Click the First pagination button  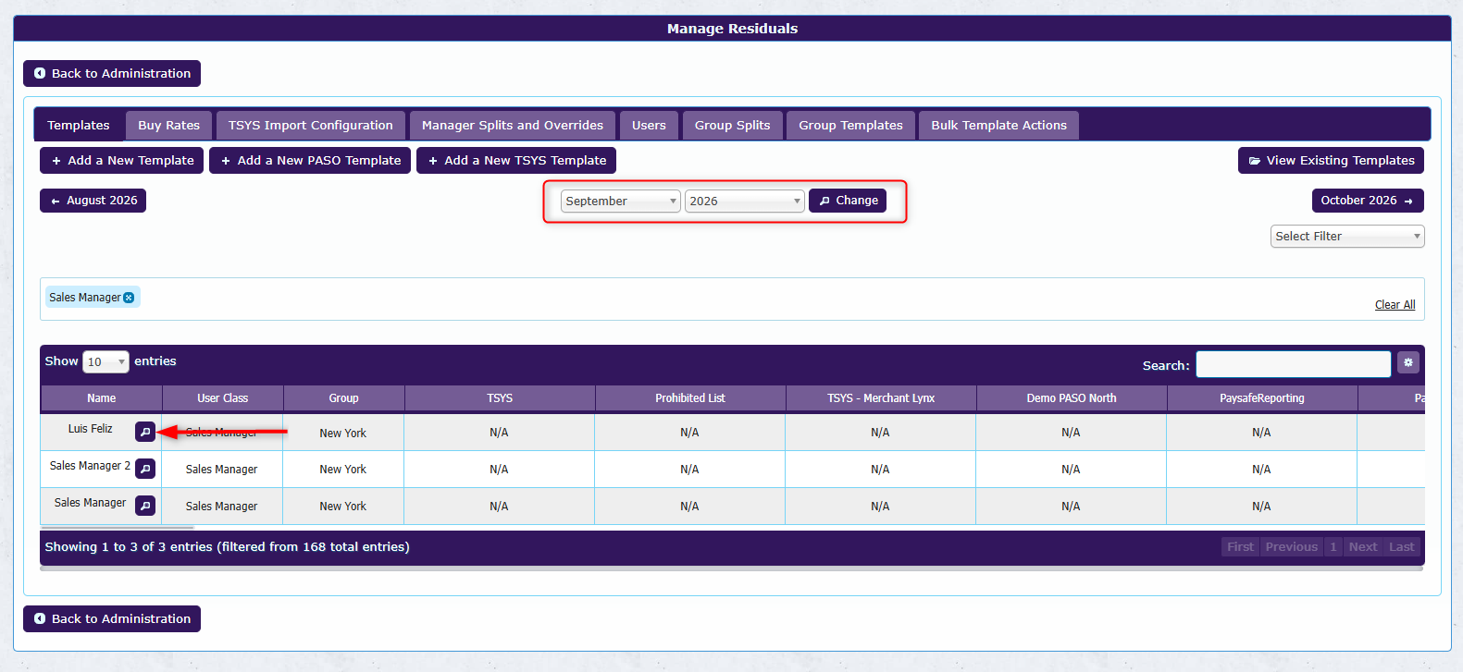(1241, 547)
